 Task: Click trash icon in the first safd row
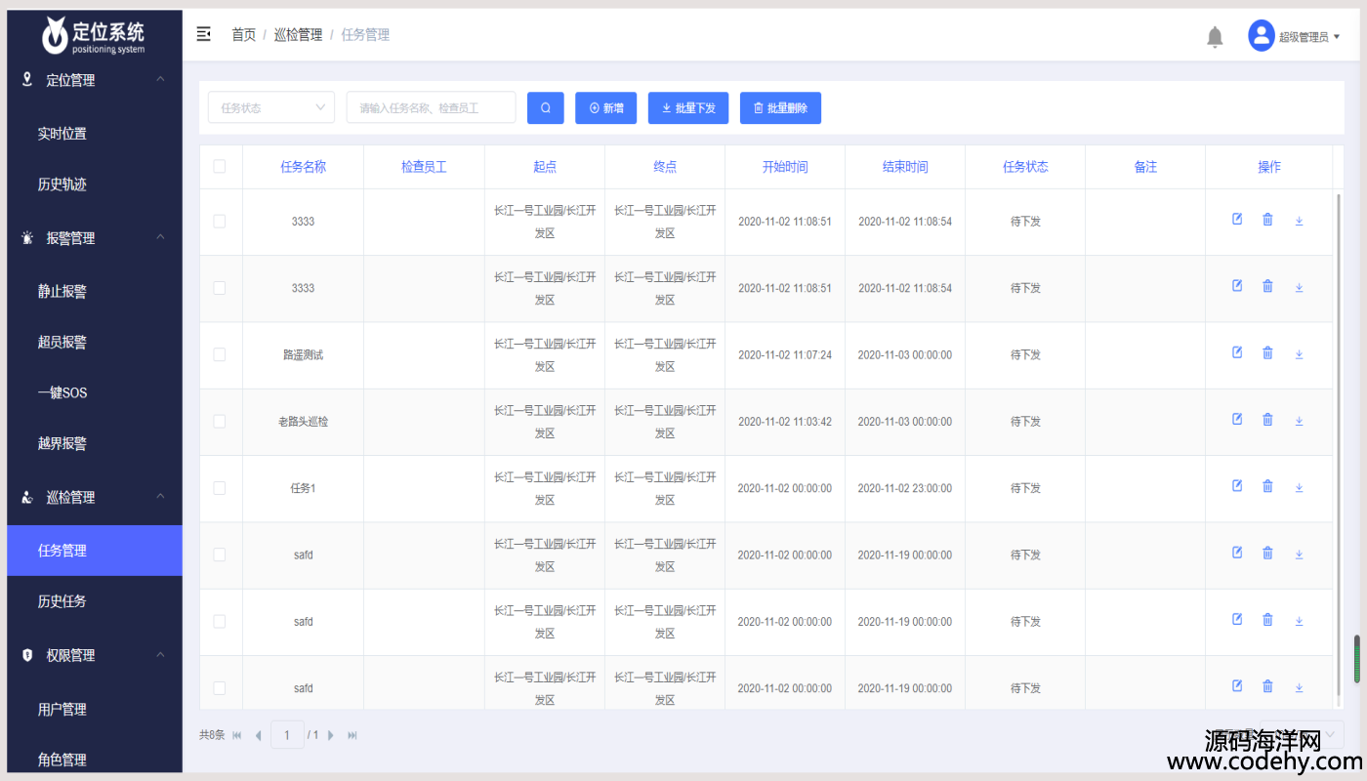tap(1267, 553)
